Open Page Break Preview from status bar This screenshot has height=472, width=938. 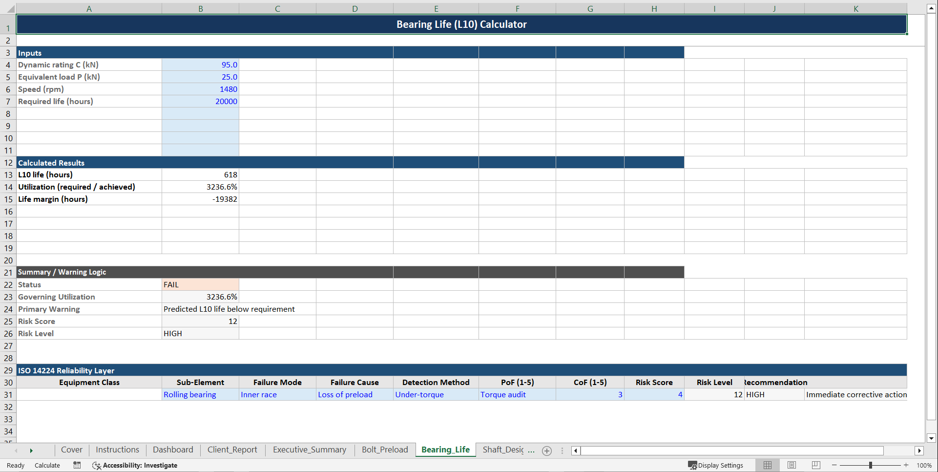[815, 465]
